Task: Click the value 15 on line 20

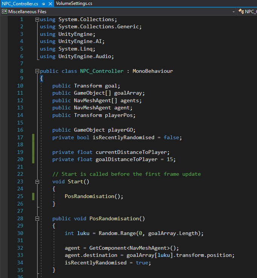Action: (170, 160)
